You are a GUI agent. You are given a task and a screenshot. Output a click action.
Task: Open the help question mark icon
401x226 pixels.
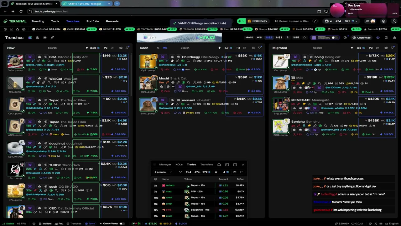[345, 38]
